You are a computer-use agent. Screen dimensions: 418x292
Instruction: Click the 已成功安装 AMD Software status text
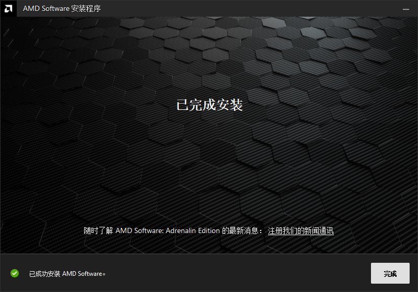[67, 274]
